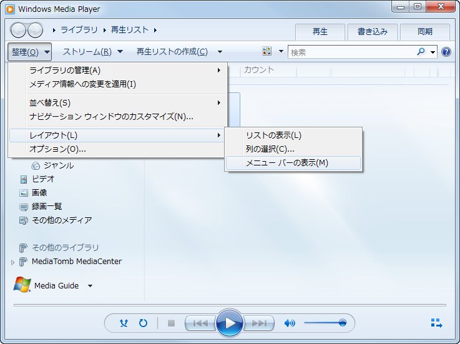Click the Windows Media Player title icon
Image resolution: width=460 pixels, height=344 pixels.
[x=10, y=9]
